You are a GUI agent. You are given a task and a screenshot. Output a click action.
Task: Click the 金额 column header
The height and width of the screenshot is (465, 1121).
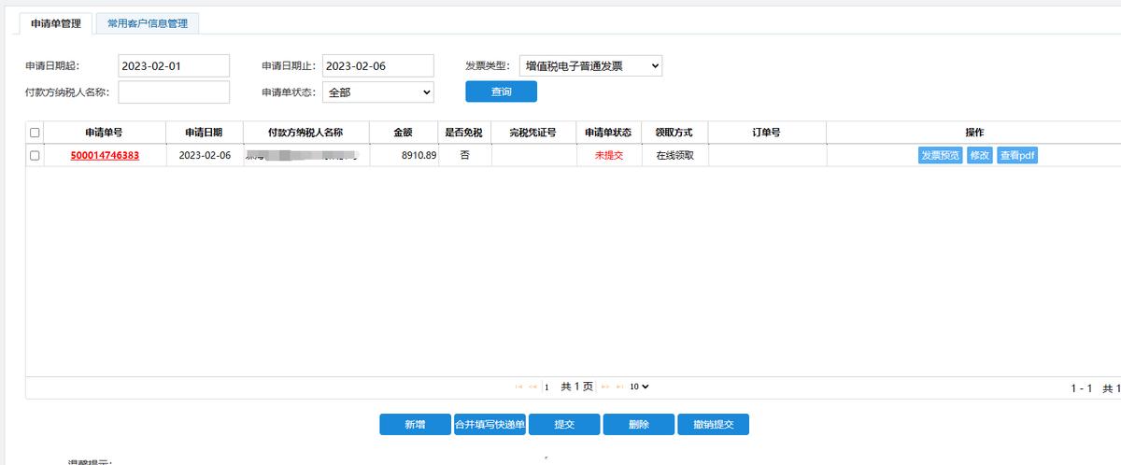click(x=404, y=133)
